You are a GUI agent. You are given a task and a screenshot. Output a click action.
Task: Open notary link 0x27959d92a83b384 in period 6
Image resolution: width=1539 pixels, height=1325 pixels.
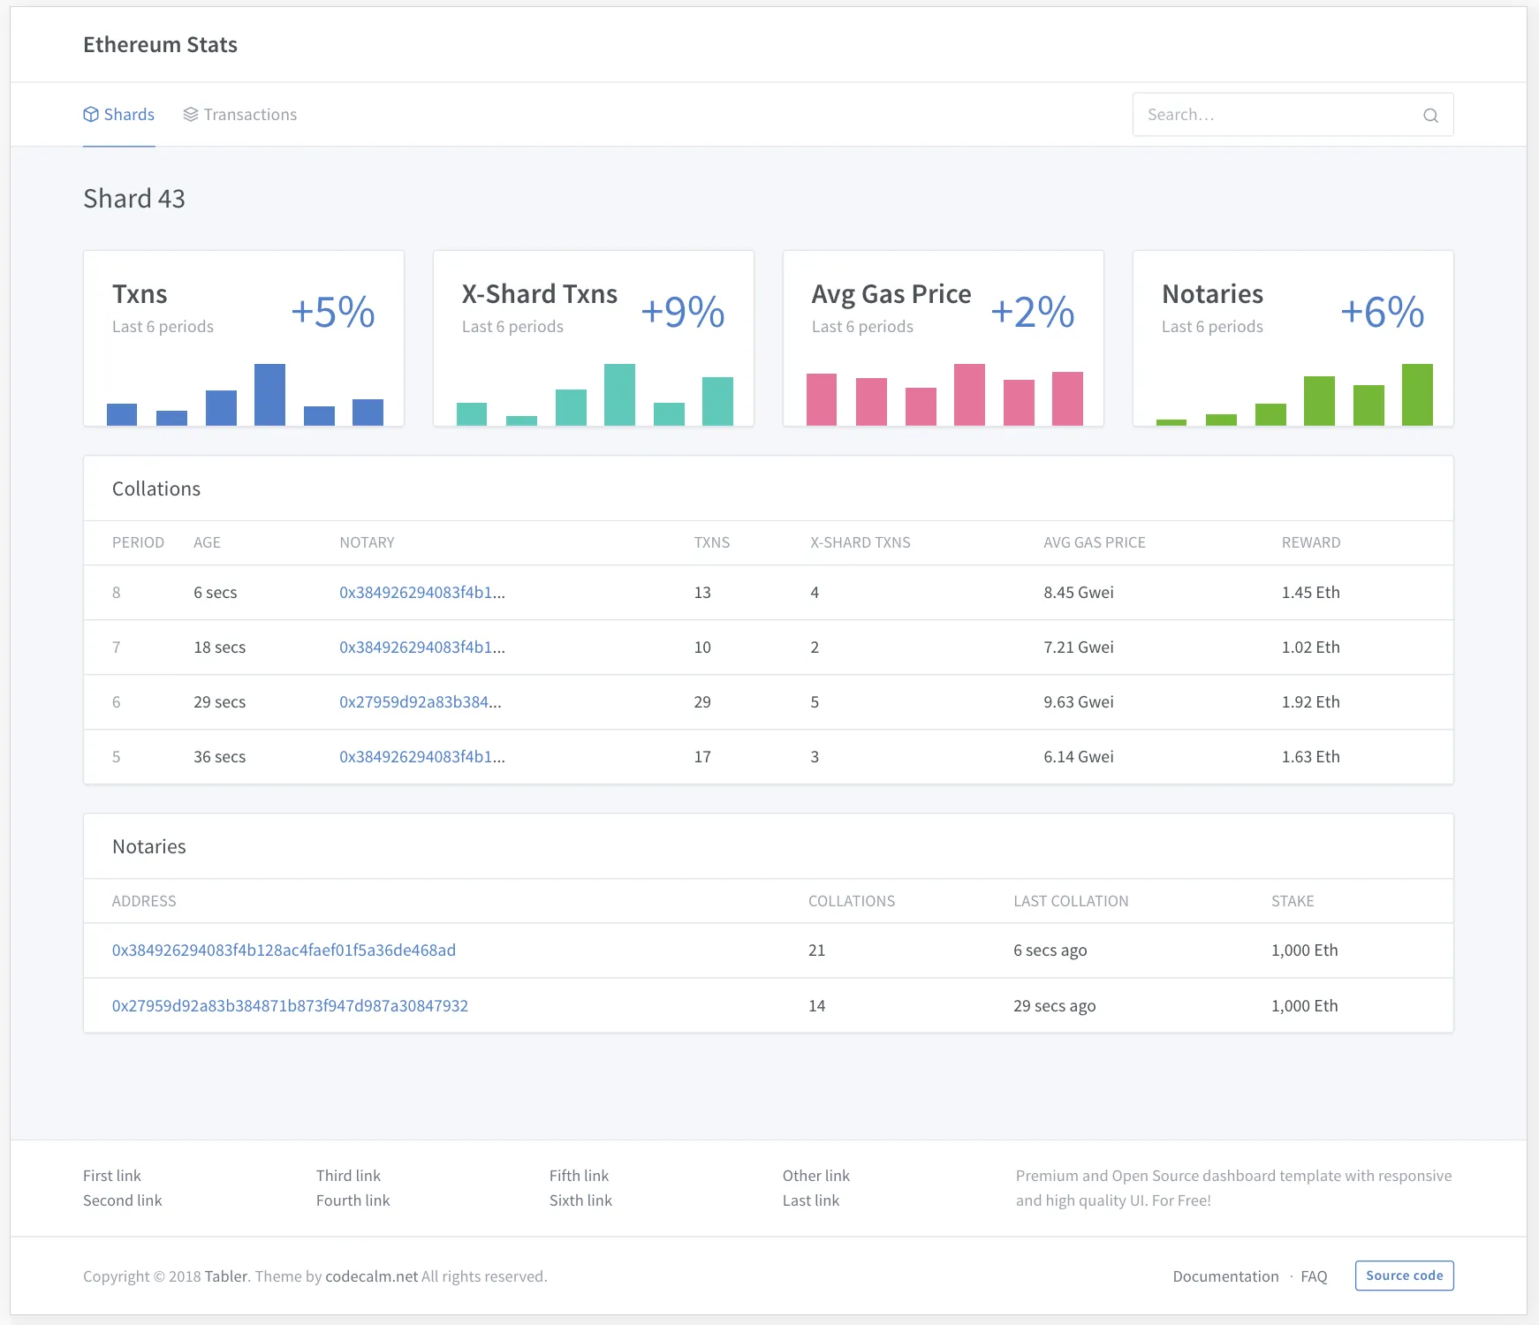click(x=420, y=702)
